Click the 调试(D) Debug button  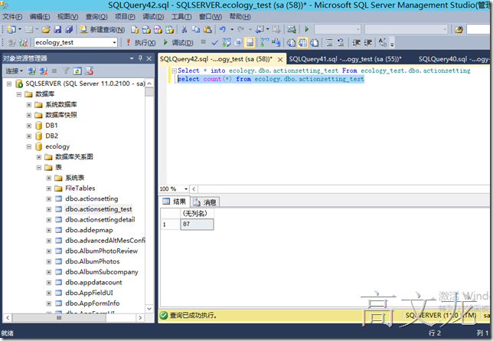178,42
